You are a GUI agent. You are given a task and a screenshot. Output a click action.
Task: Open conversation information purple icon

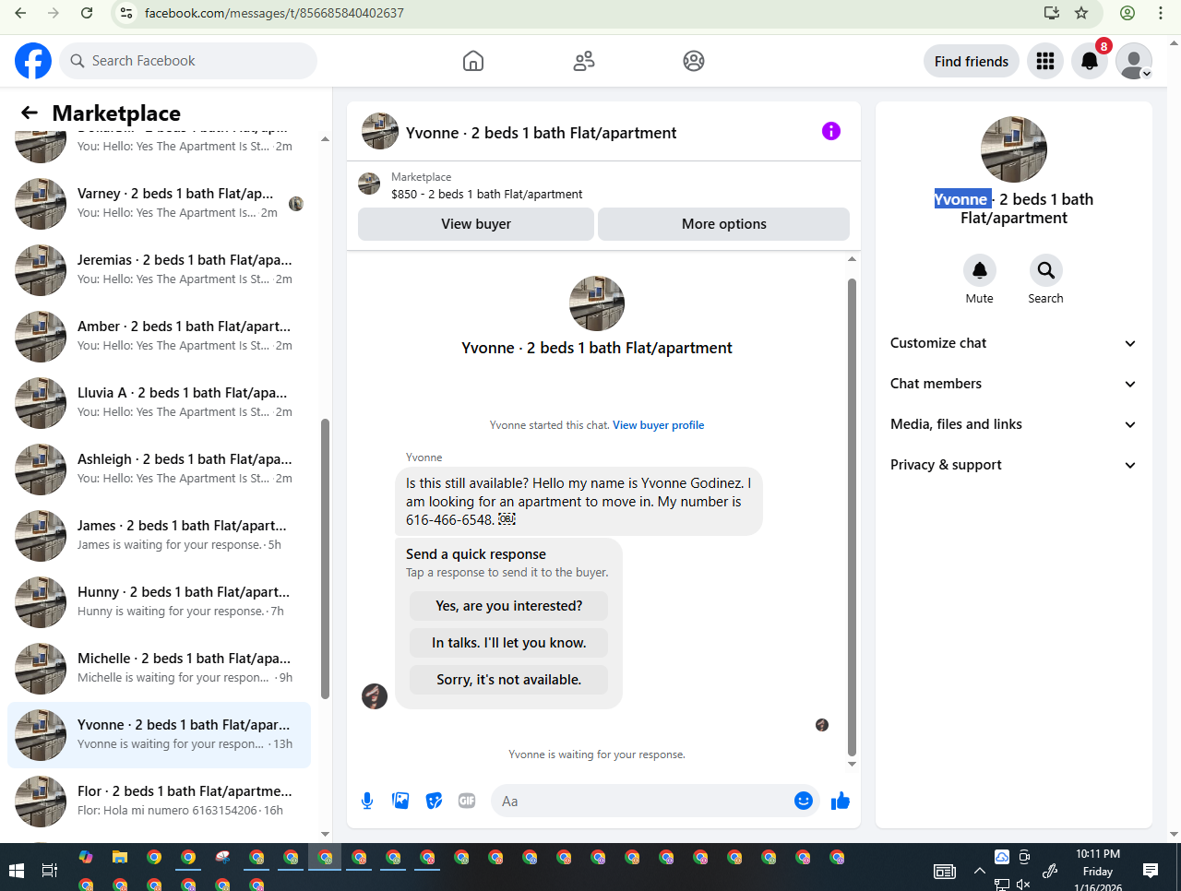(x=831, y=131)
